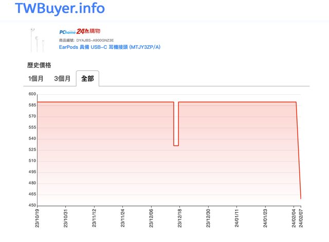Click the product code DYAJBS-A900GNZ3E text
329x242 pixels.
95,39
